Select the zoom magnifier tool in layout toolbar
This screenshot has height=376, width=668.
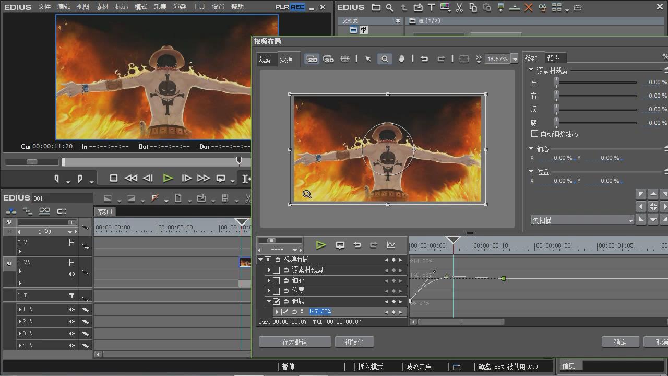coord(385,59)
